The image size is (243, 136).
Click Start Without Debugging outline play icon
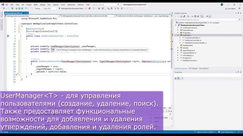[86, 8]
